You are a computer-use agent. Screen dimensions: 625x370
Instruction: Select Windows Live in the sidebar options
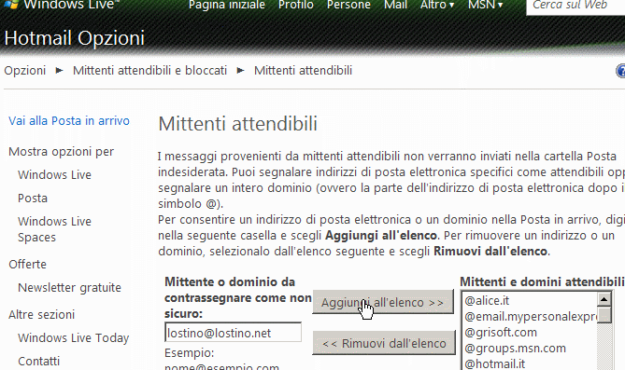tap(54, 174)
